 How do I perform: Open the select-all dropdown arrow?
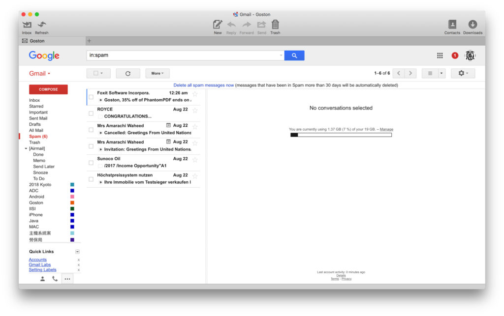(x=101, y=73)
